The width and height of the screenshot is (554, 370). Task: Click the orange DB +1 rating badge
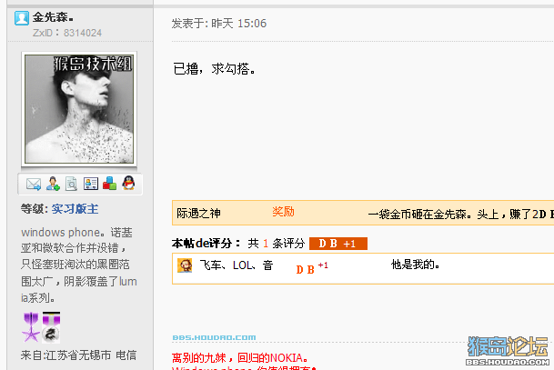pos(338,244)
